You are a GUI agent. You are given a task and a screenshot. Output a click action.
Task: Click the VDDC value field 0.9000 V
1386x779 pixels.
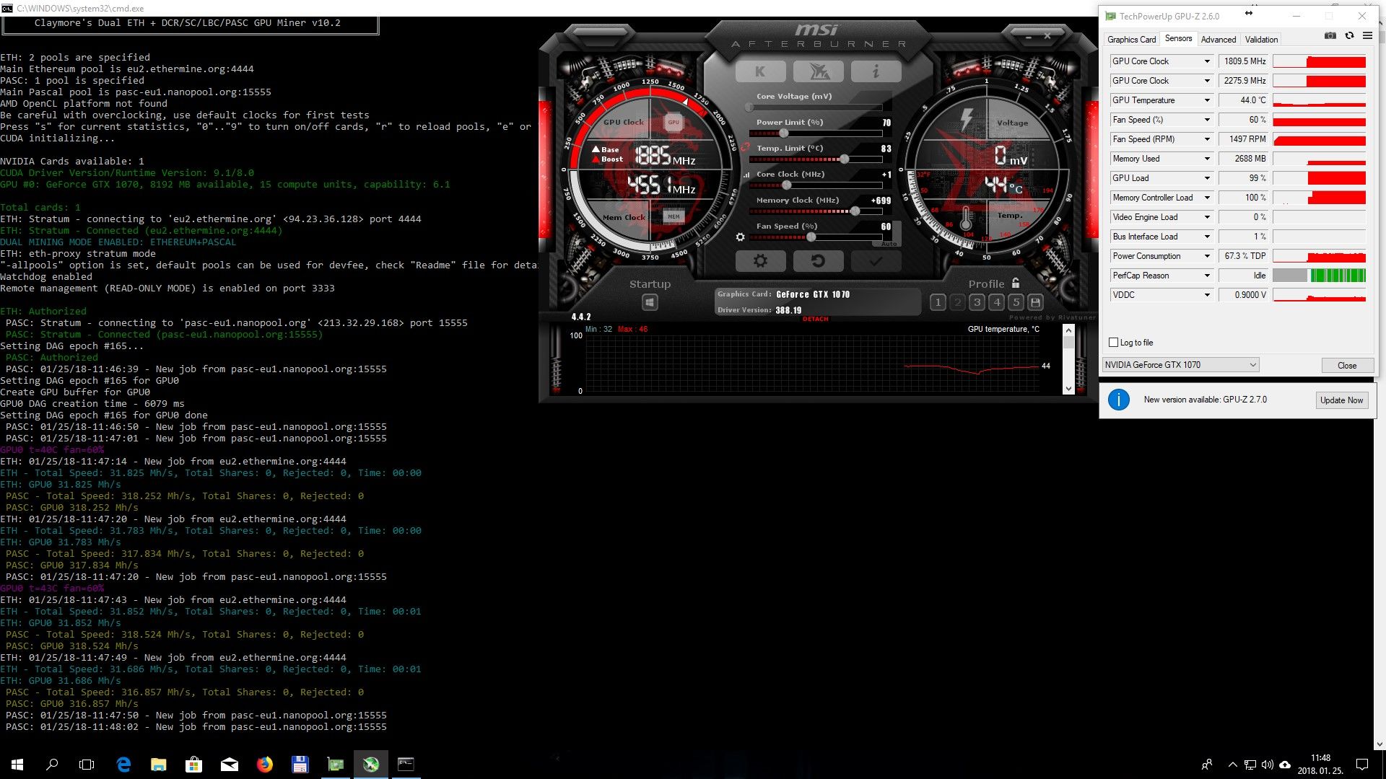pyautogui.click(x=1244, y=295)
